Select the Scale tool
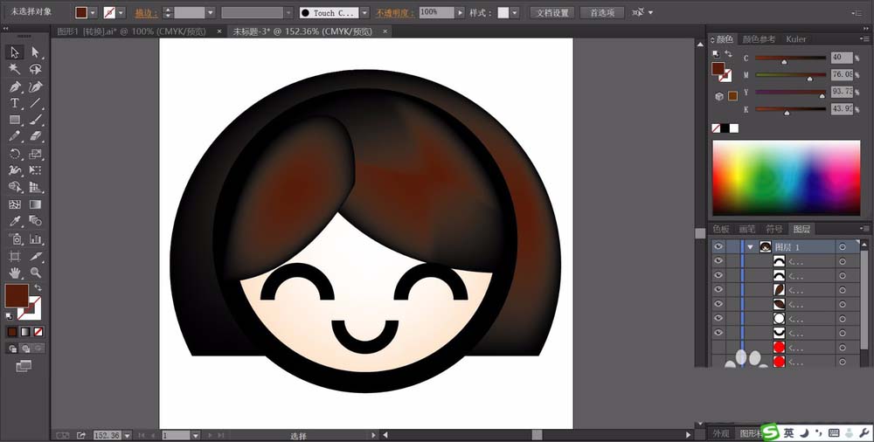Screen dimensions: 874x442 (36, 154)
